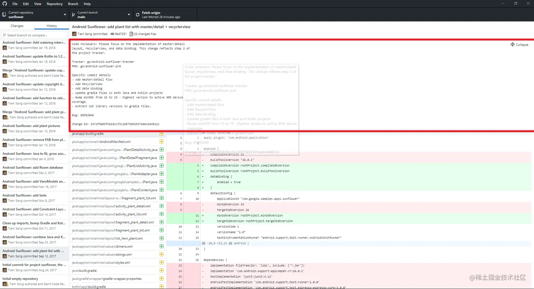534x289 pixels.
Task: Open file AndroidManifest.xml in list
Action: click(x=118, y=142)
